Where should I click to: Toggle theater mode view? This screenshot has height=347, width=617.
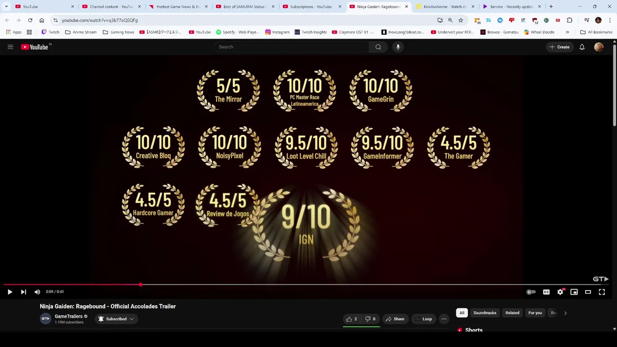[588, 292]
